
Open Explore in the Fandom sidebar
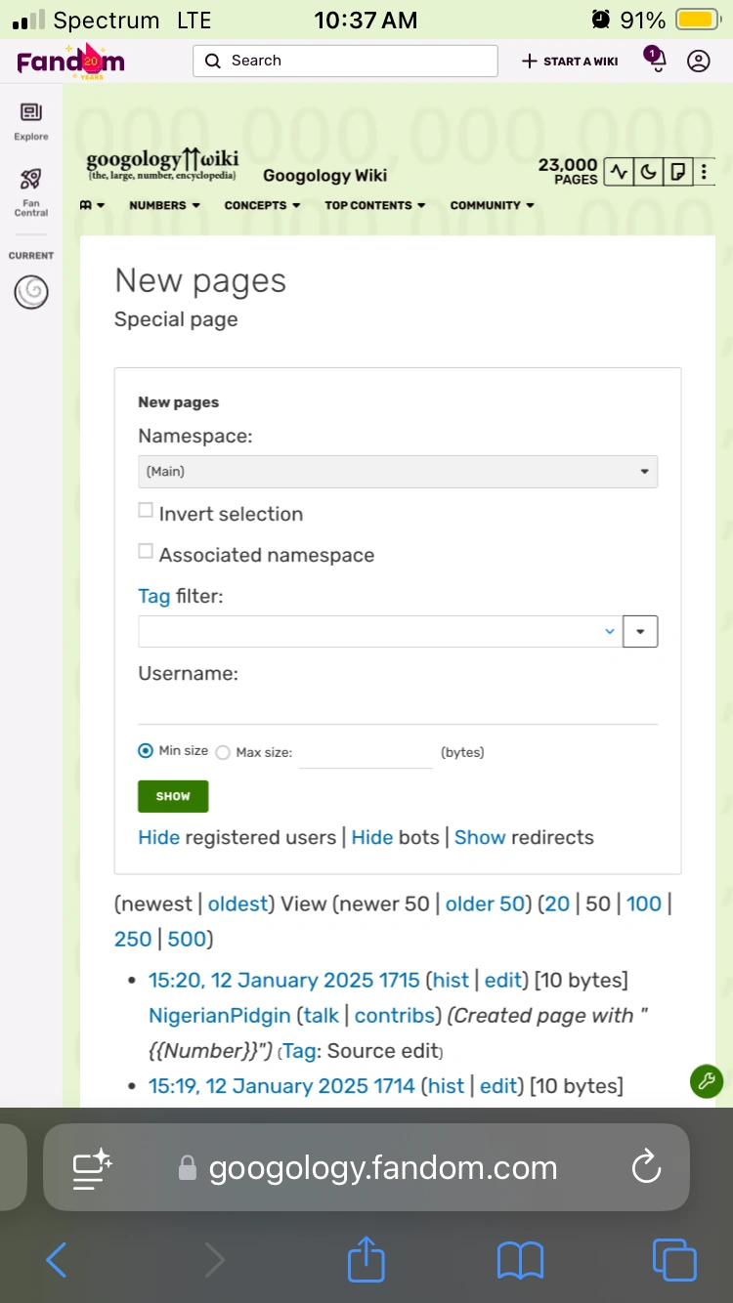(x=31, y=121)
